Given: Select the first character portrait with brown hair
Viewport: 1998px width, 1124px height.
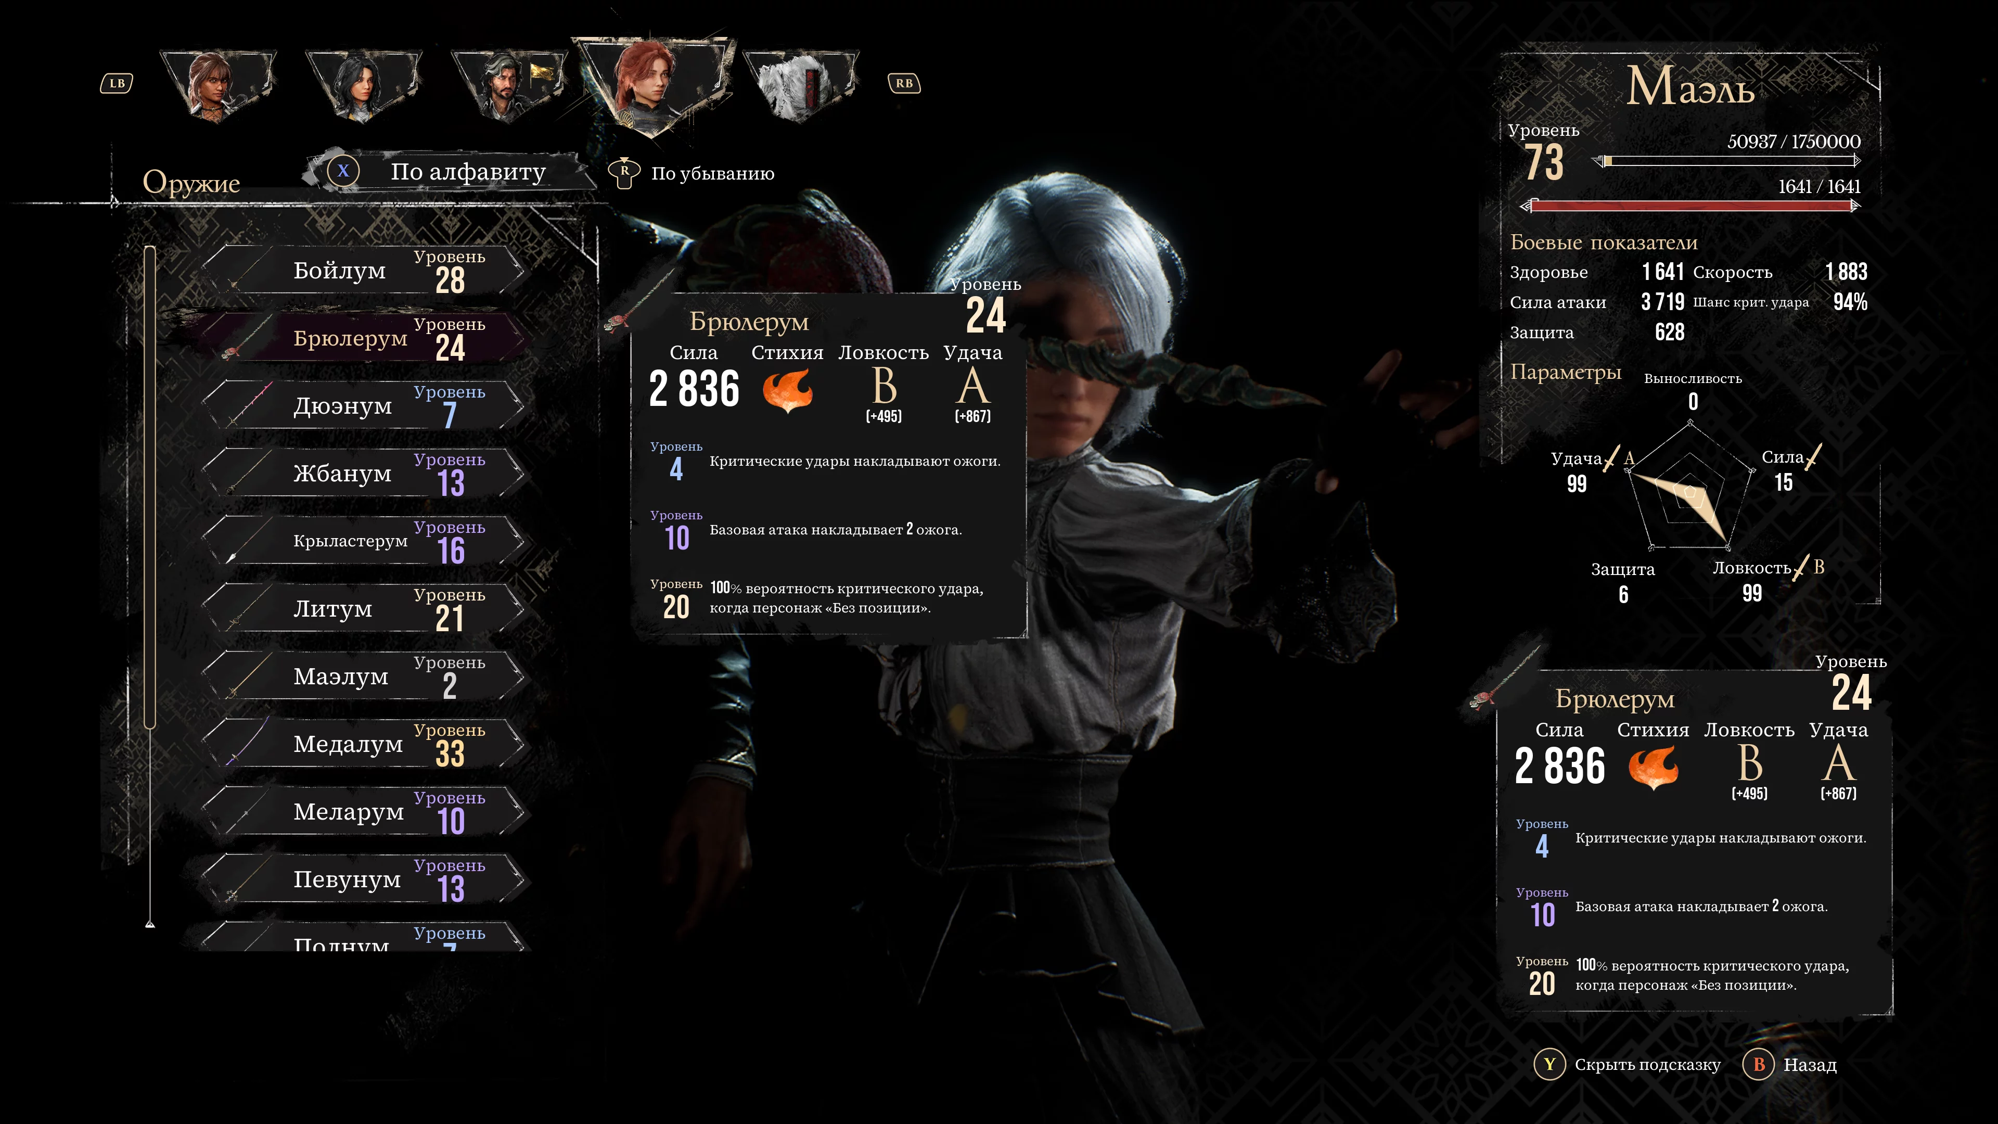Looking at the screenshot, I should (217, 84).
